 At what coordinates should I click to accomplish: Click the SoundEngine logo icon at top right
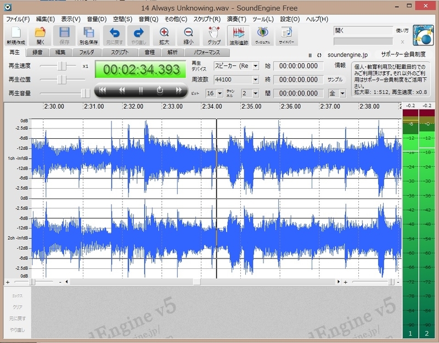coord(423,35)
